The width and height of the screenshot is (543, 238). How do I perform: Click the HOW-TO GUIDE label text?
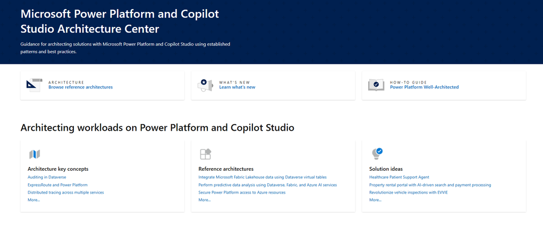(x=408, y=82)
